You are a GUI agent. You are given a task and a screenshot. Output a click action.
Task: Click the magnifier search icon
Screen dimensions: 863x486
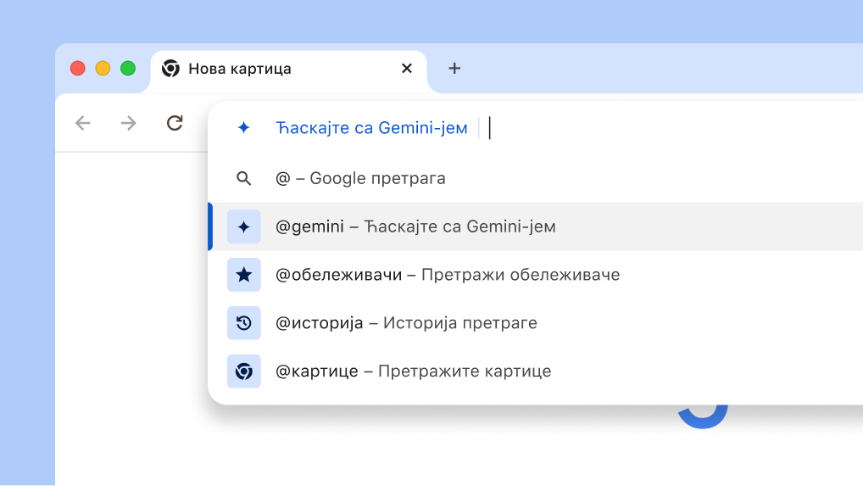click(x=243, y=178)
